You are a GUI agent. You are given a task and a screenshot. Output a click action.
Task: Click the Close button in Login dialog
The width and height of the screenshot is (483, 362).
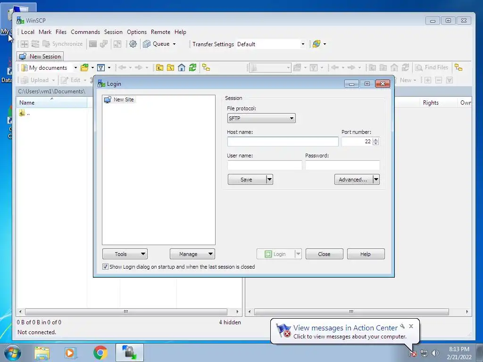pos(324,254)
